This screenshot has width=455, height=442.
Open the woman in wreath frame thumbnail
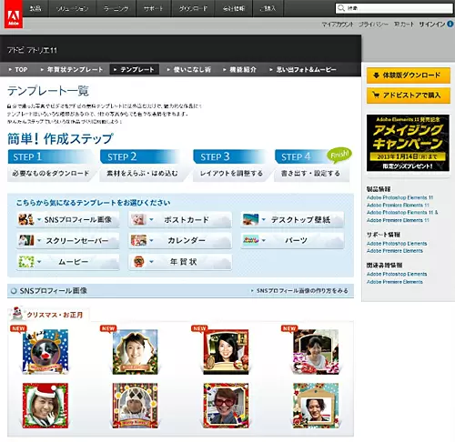[x=136, y=352]
